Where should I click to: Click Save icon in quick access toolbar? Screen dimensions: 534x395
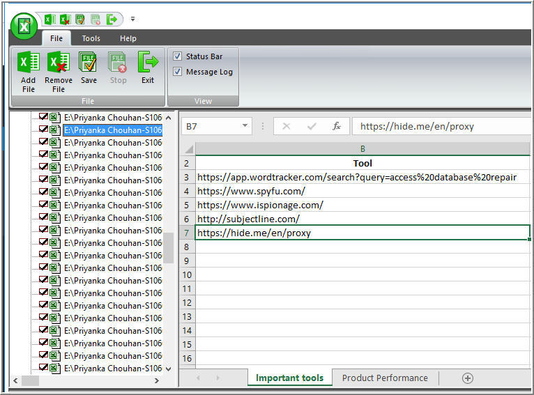80,20
